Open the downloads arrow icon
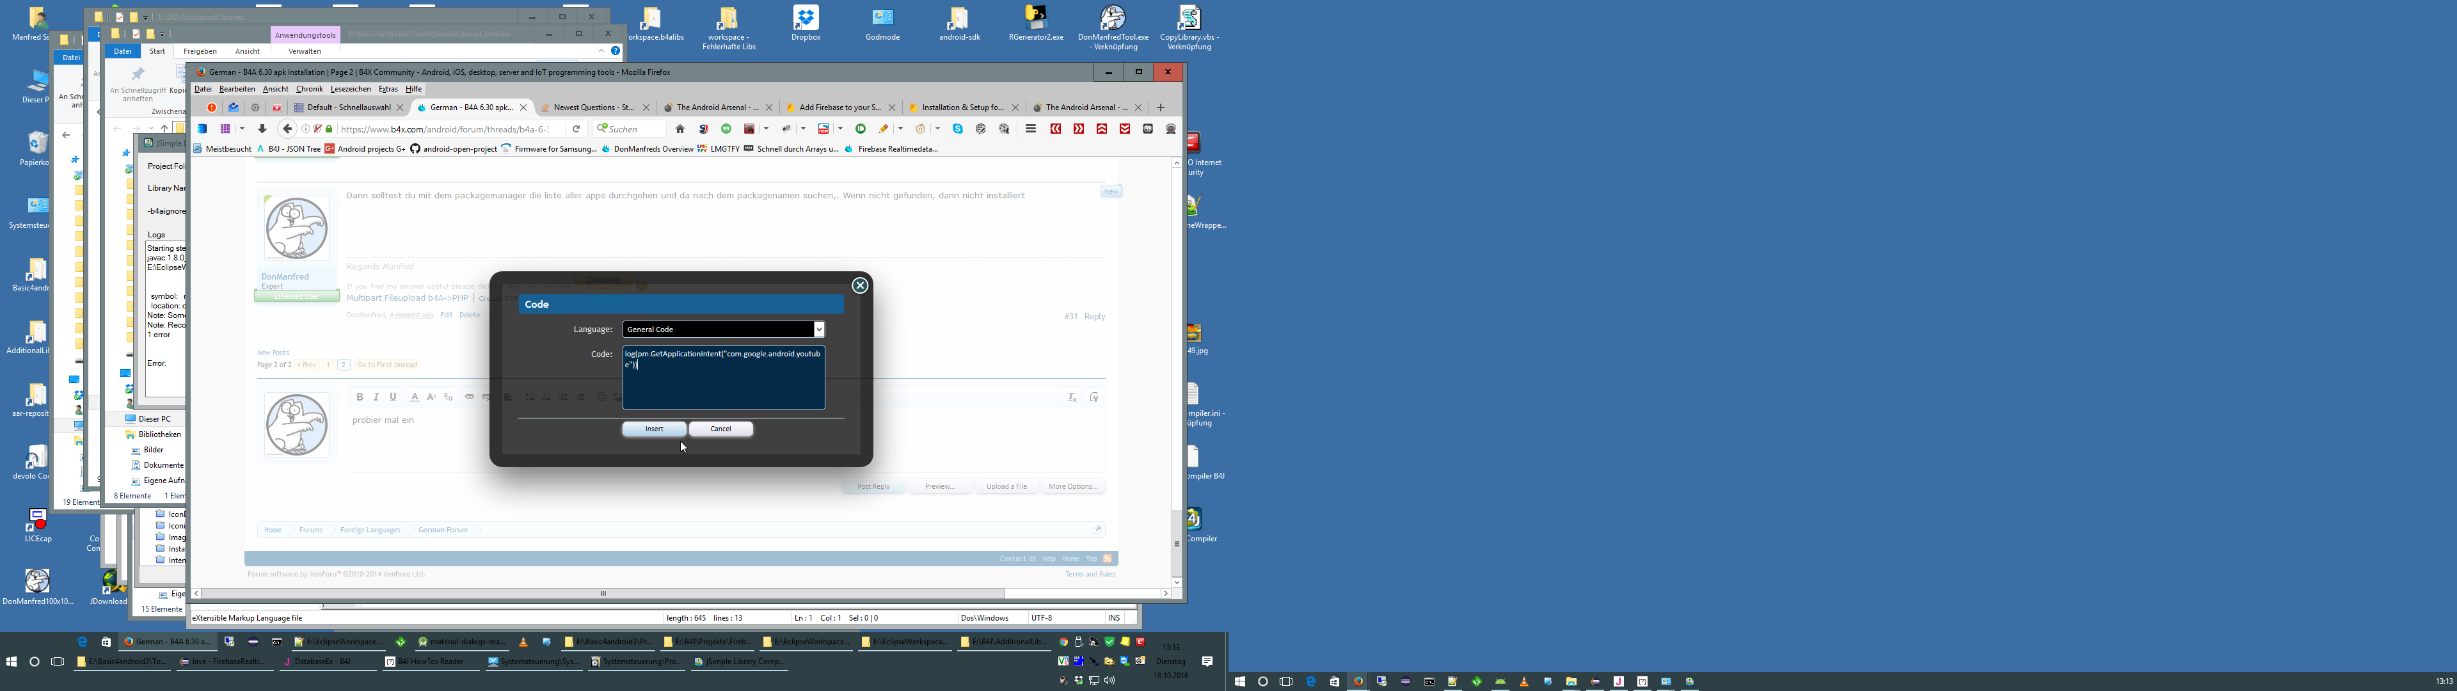2457x691 pixels. 262,129
